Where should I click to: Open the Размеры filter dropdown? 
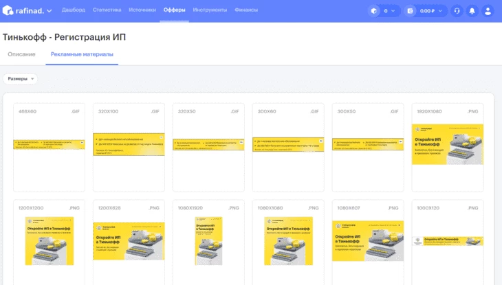pos(20,79)
